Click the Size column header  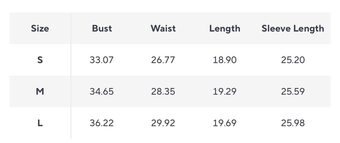(x=40, y=28)
